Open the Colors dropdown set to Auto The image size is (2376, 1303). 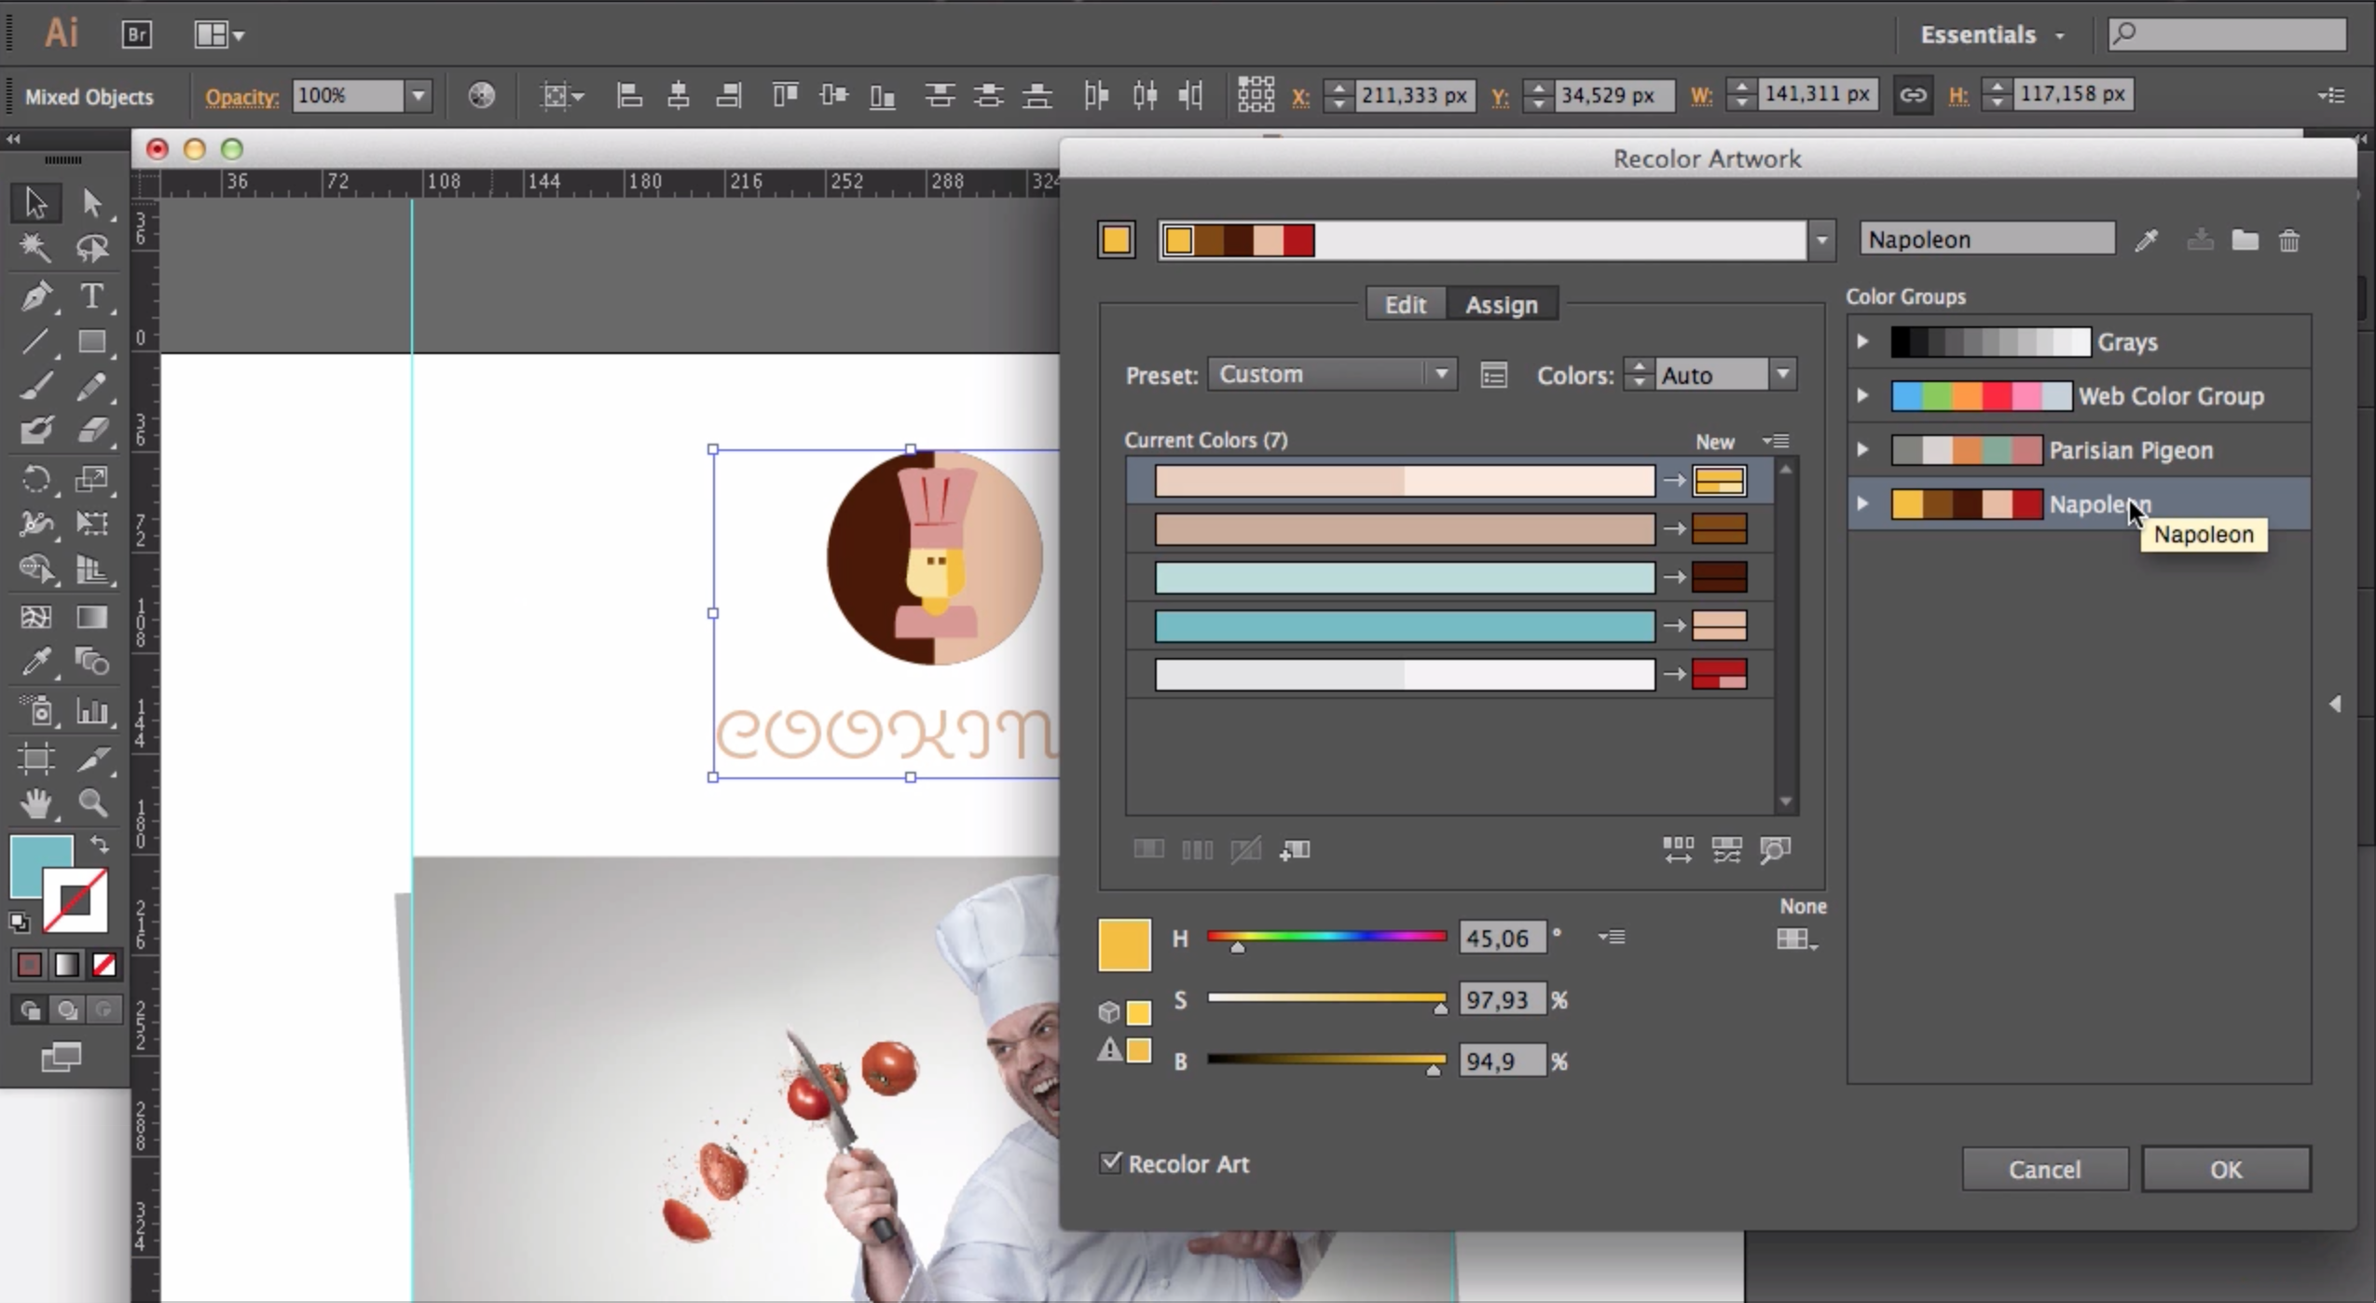[x=1781, y=374]
